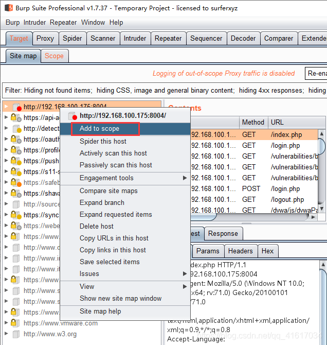Choose Copy links in this host
This screenshot has width=327, height=345.
[x=125, y=250]
